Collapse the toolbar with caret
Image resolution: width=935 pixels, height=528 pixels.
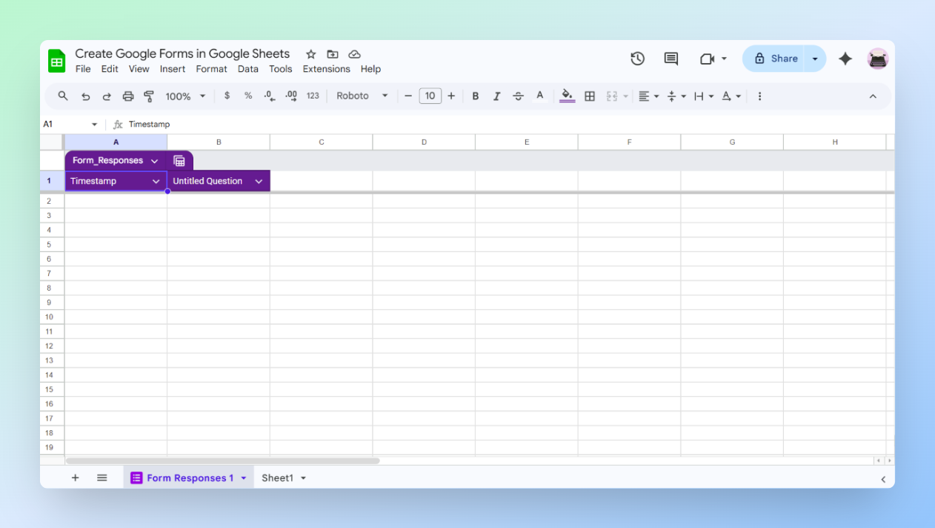(873, 96)
